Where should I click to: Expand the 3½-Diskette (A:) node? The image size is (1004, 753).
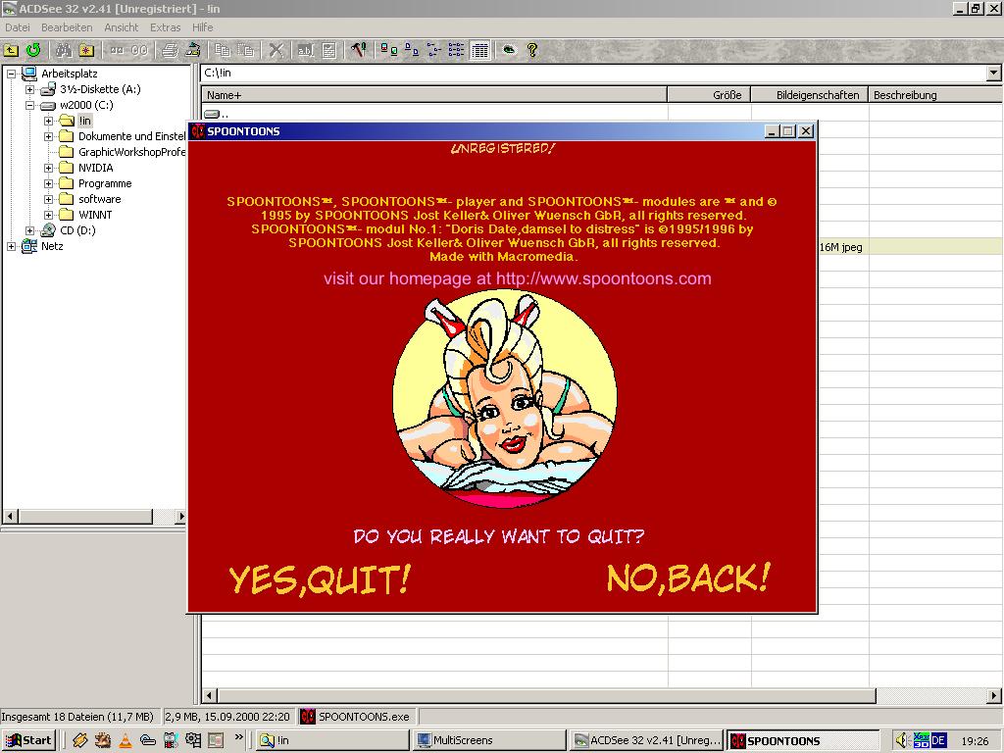pyautogui.click(x=29, y=89)
